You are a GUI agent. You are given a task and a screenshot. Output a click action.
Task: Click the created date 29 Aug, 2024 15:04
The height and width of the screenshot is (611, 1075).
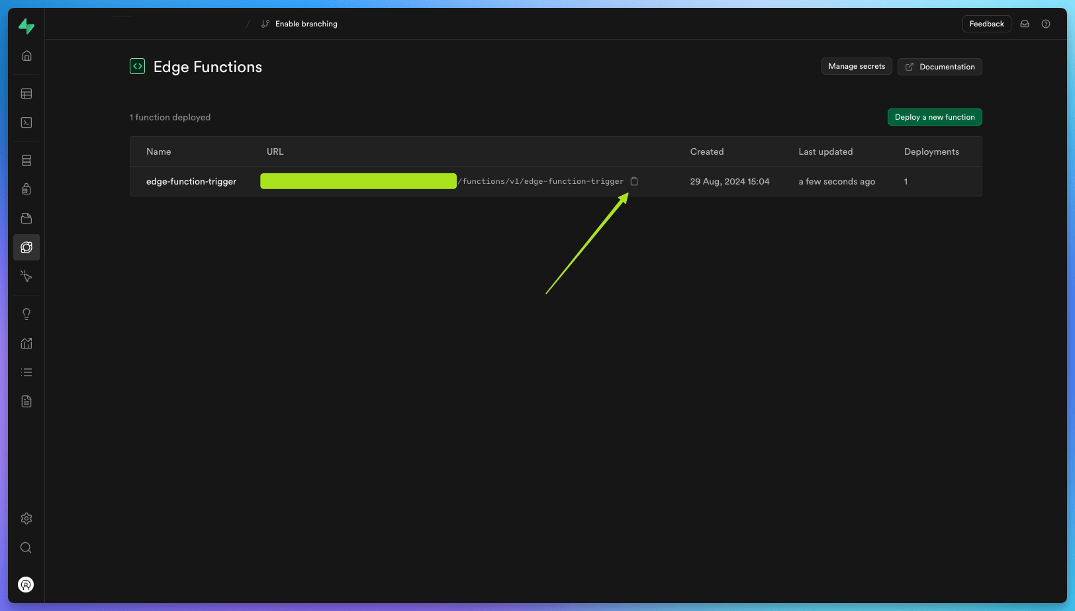[729, 181]
